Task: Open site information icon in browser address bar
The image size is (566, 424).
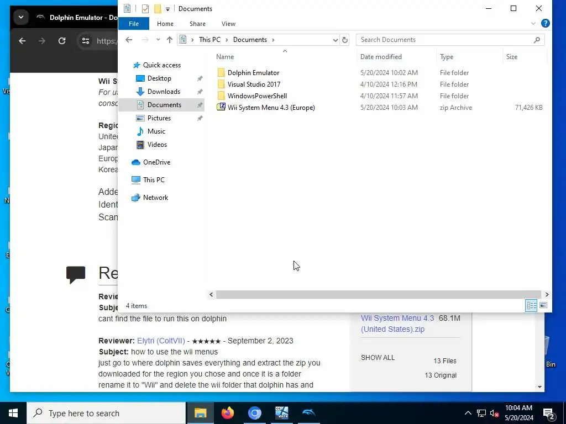Action: (x=86, y=41)
